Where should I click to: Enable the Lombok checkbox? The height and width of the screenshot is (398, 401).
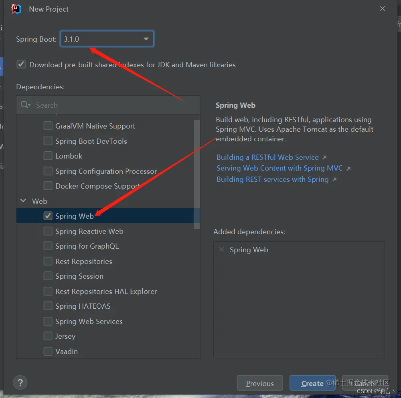48,156
